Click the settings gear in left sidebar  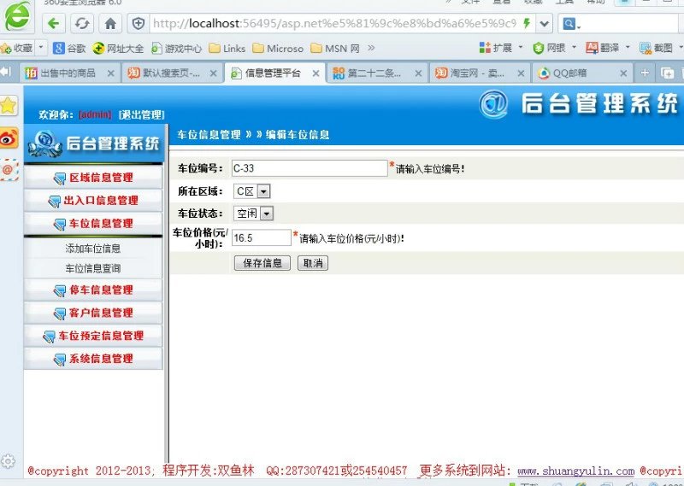(x=9, y=461)
